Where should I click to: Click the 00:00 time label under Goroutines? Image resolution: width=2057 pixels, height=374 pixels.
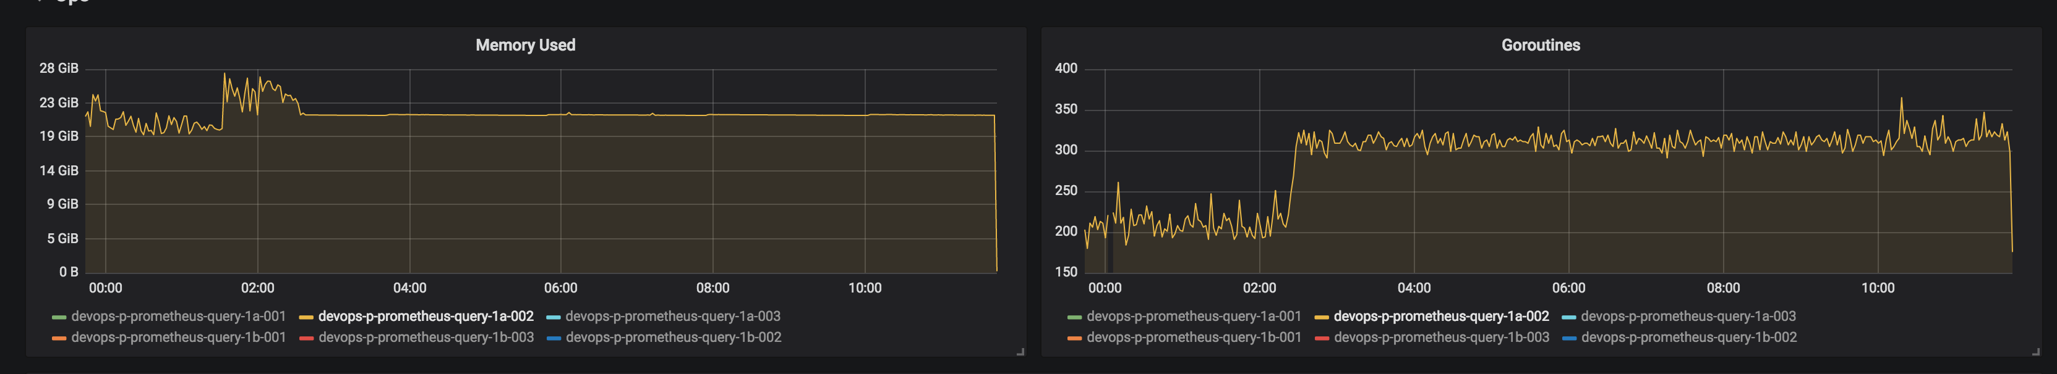[x=1105, y=288]
